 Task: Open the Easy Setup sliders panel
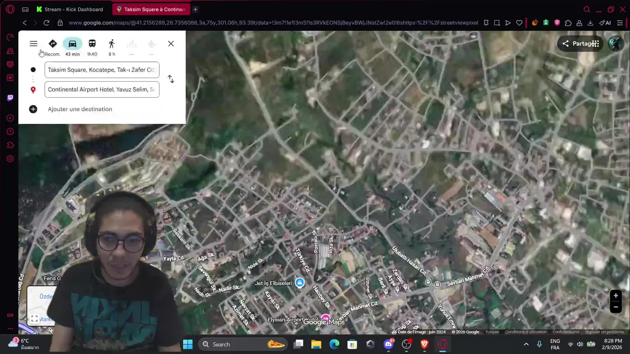(620, 23)
